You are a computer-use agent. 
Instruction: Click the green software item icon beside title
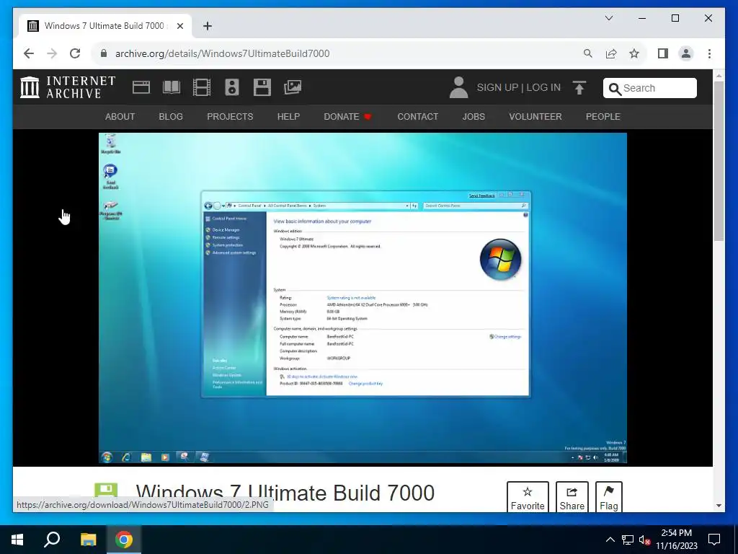coord(105,491)
